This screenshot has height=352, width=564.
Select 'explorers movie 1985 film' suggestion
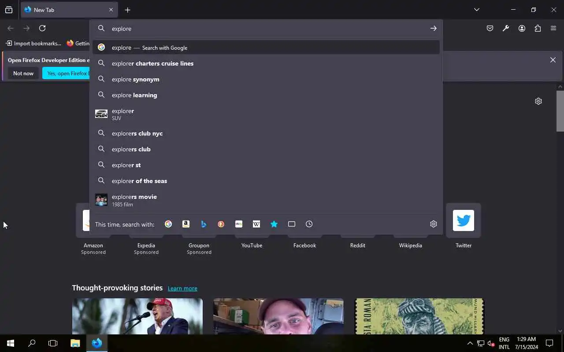point(266,200)
